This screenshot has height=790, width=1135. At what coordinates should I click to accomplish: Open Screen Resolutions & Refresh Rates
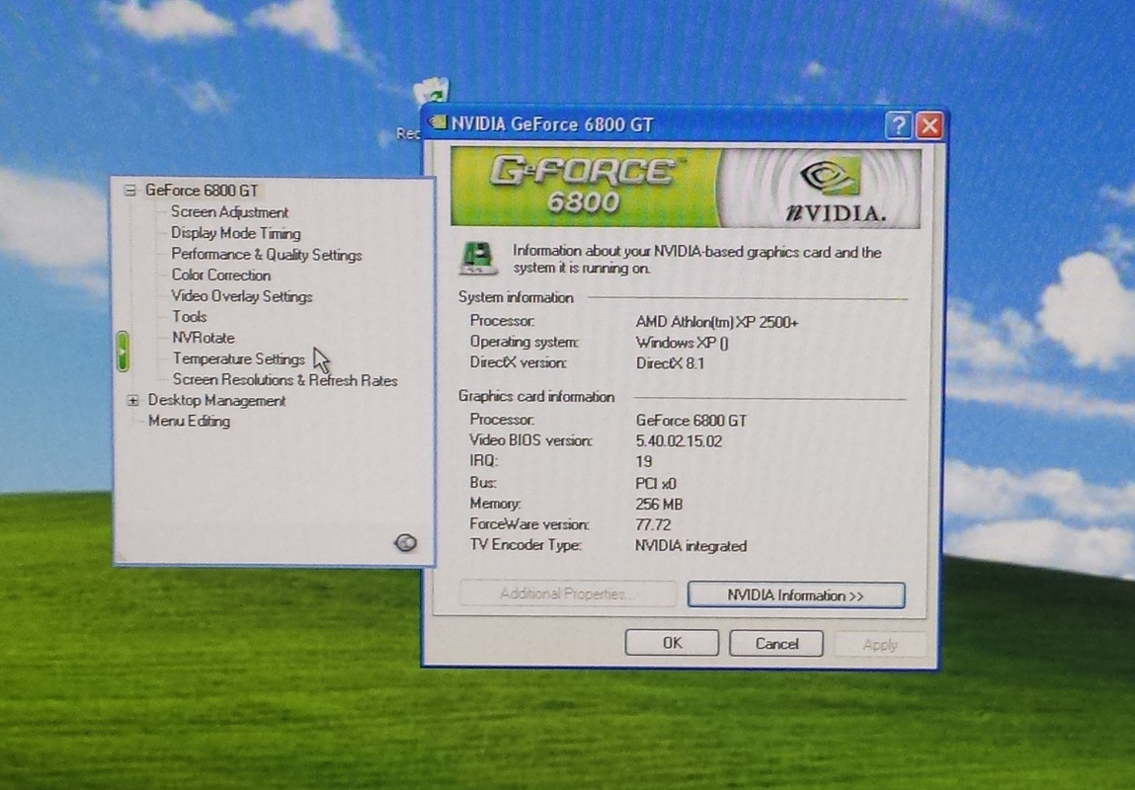point(285,380)
